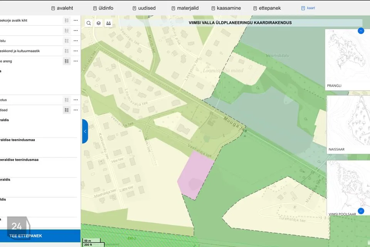Show next thumbnails with down arrow
The height and width of the screenshot is (247, 370).
[x=361, y=211]
